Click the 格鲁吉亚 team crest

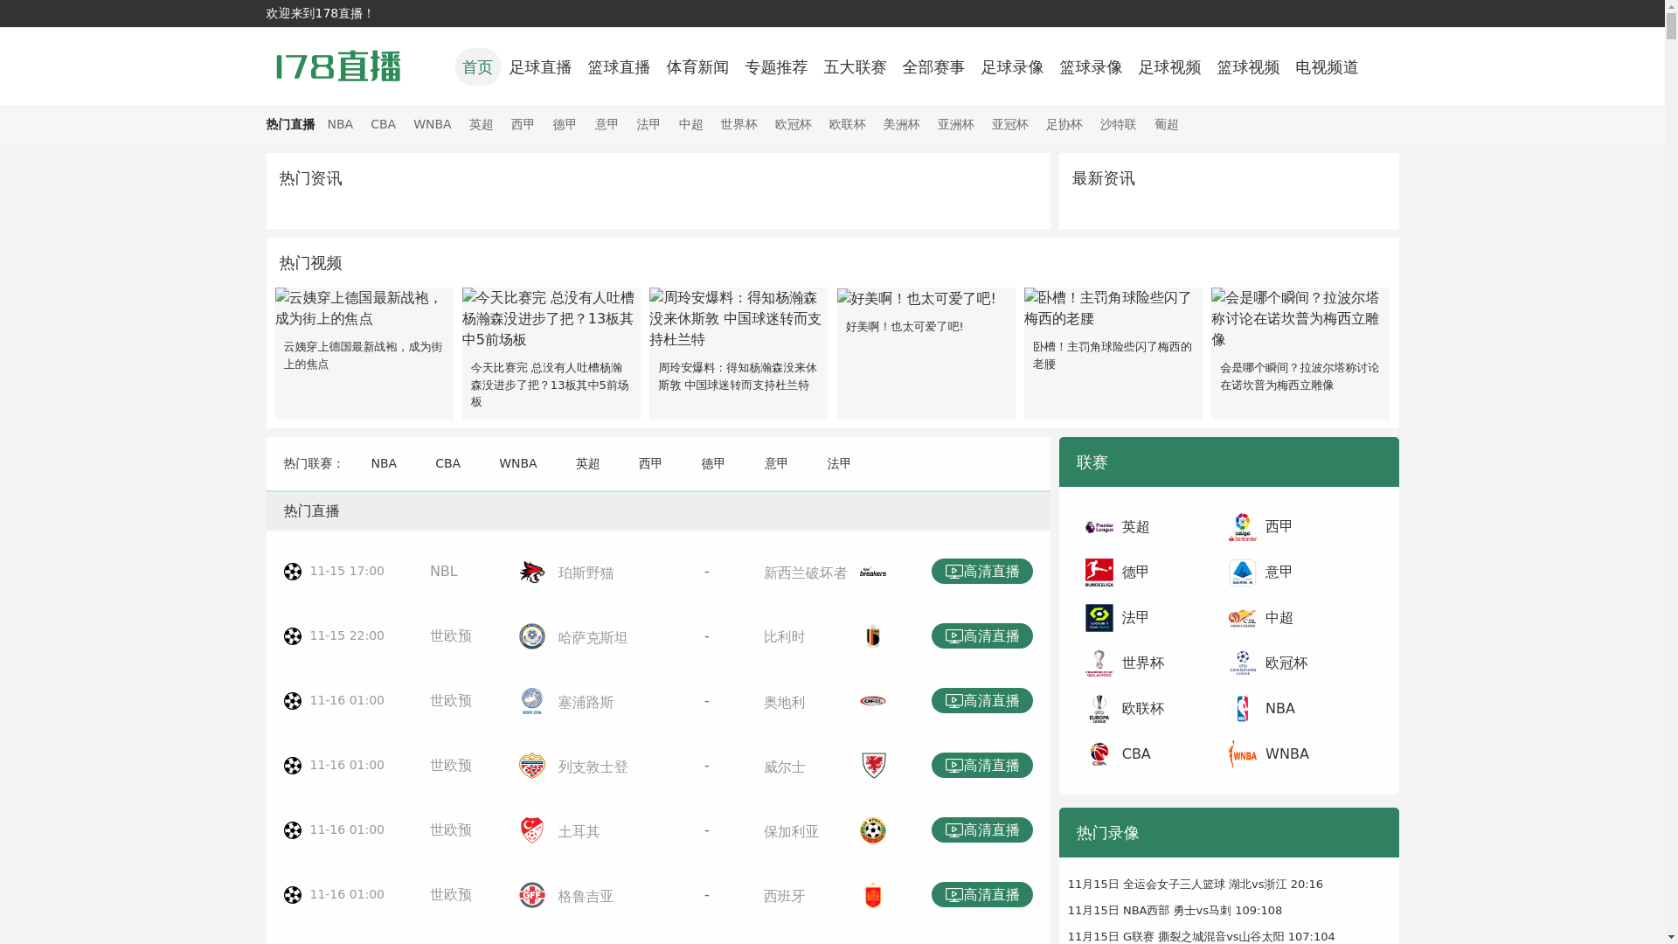tap(531, 895)
